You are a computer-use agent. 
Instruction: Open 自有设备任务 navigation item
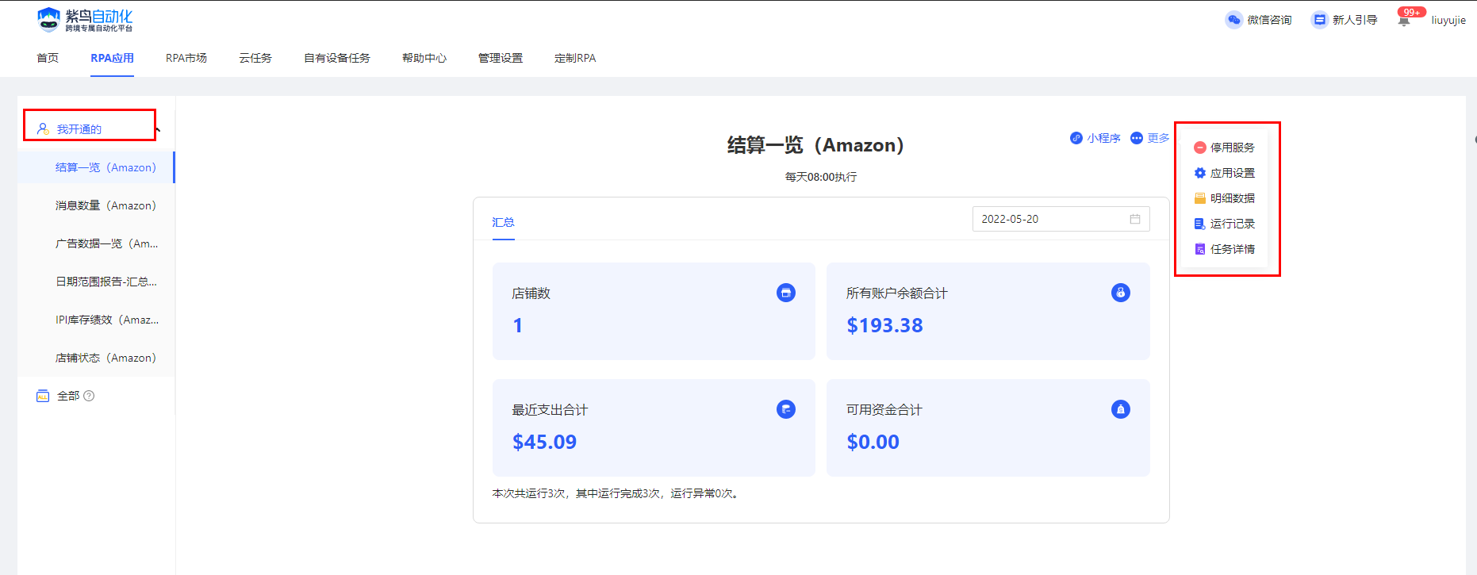[337, 58]
